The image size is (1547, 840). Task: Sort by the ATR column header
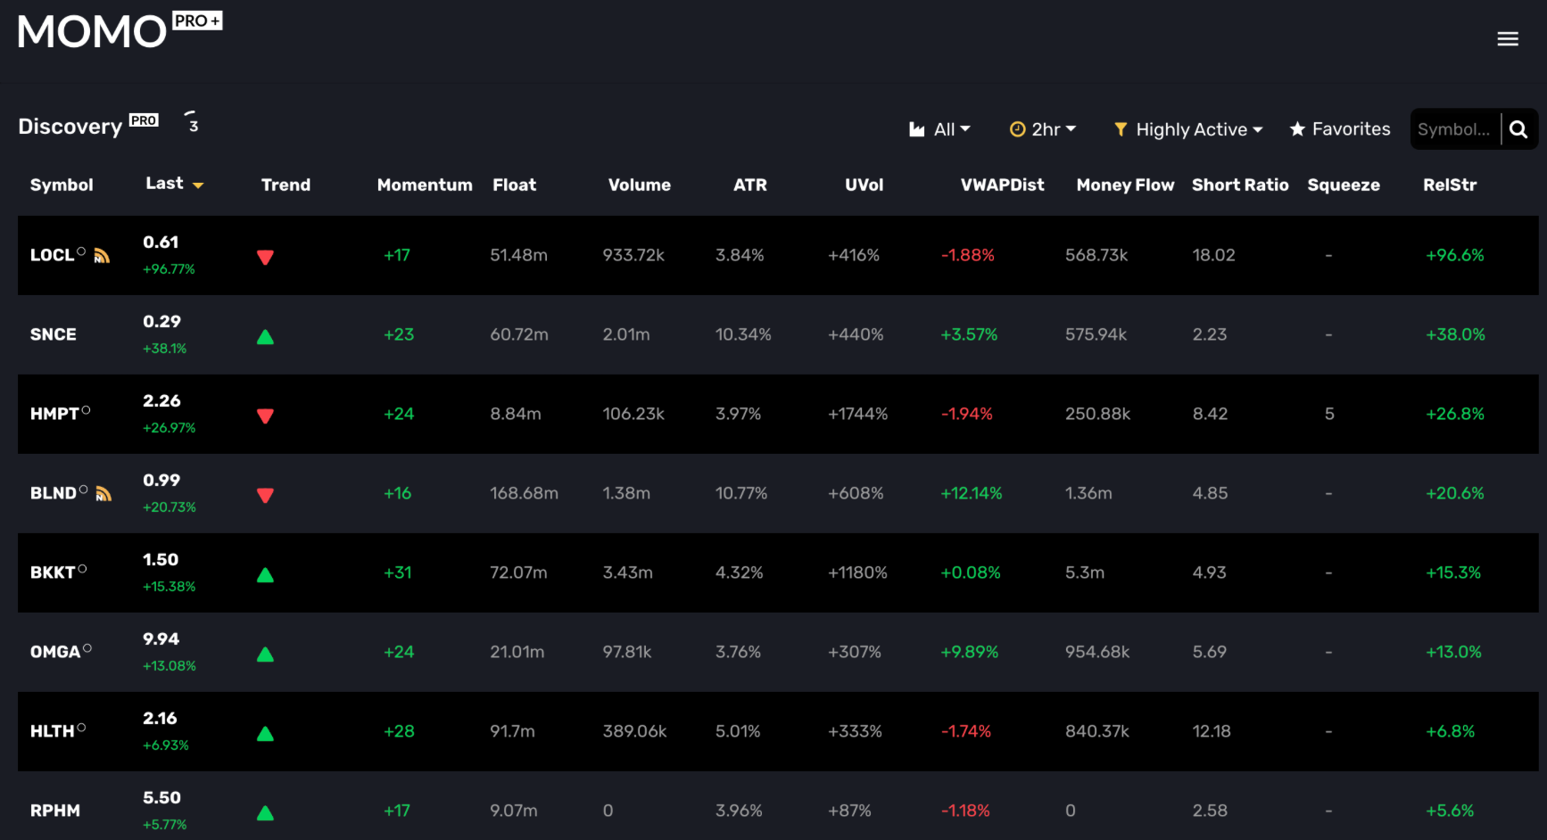tap(750, 185)
